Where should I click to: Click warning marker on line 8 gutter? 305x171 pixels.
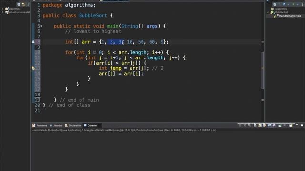point(33,42)
